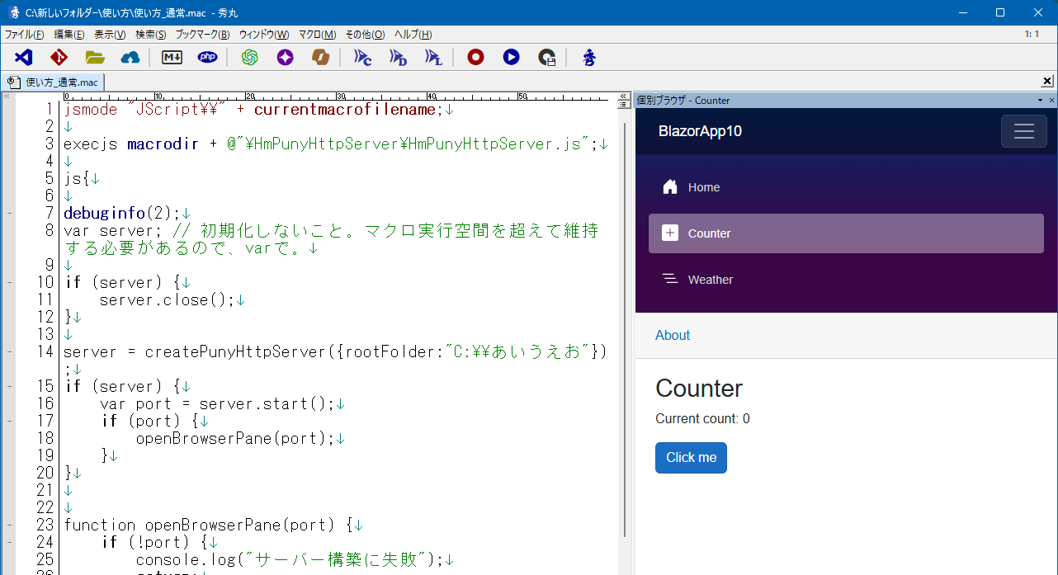Click the Visual Studio Code toolbar icon

(23, 57)
